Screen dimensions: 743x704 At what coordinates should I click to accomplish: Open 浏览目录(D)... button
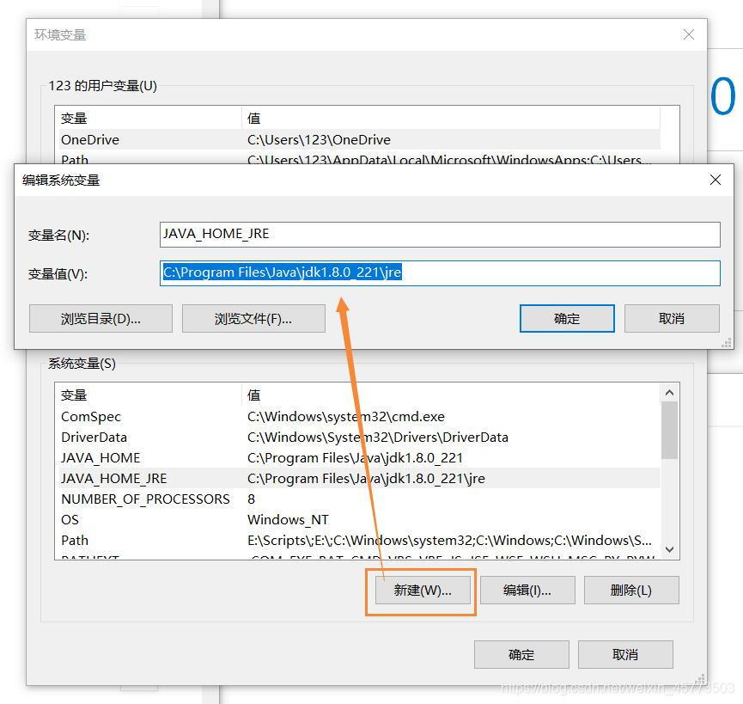pos(100,319)
